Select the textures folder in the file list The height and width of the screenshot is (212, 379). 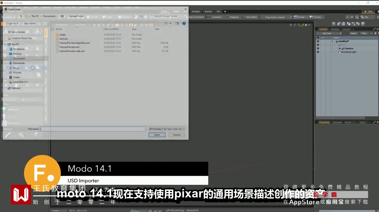point(63,39)
